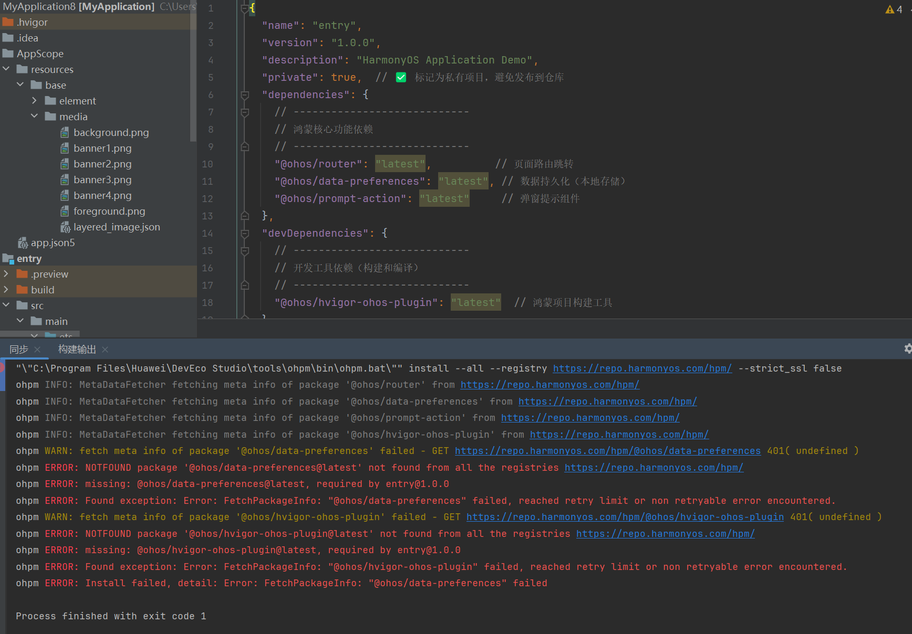Click the .hvigor folder icon
This screenshot has height=634, width=912.
(8, 22)
